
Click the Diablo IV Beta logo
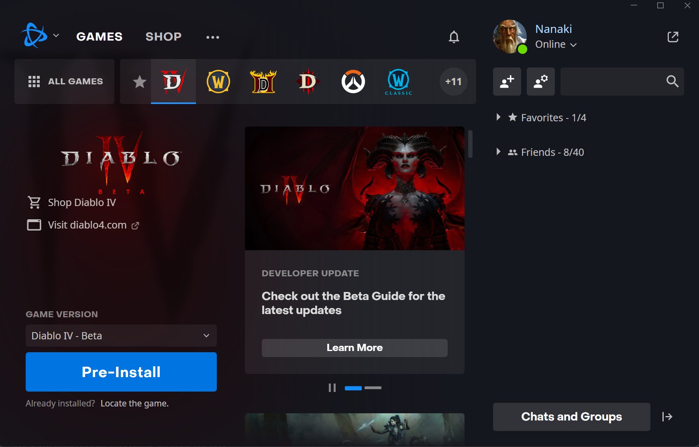point(120,163)
